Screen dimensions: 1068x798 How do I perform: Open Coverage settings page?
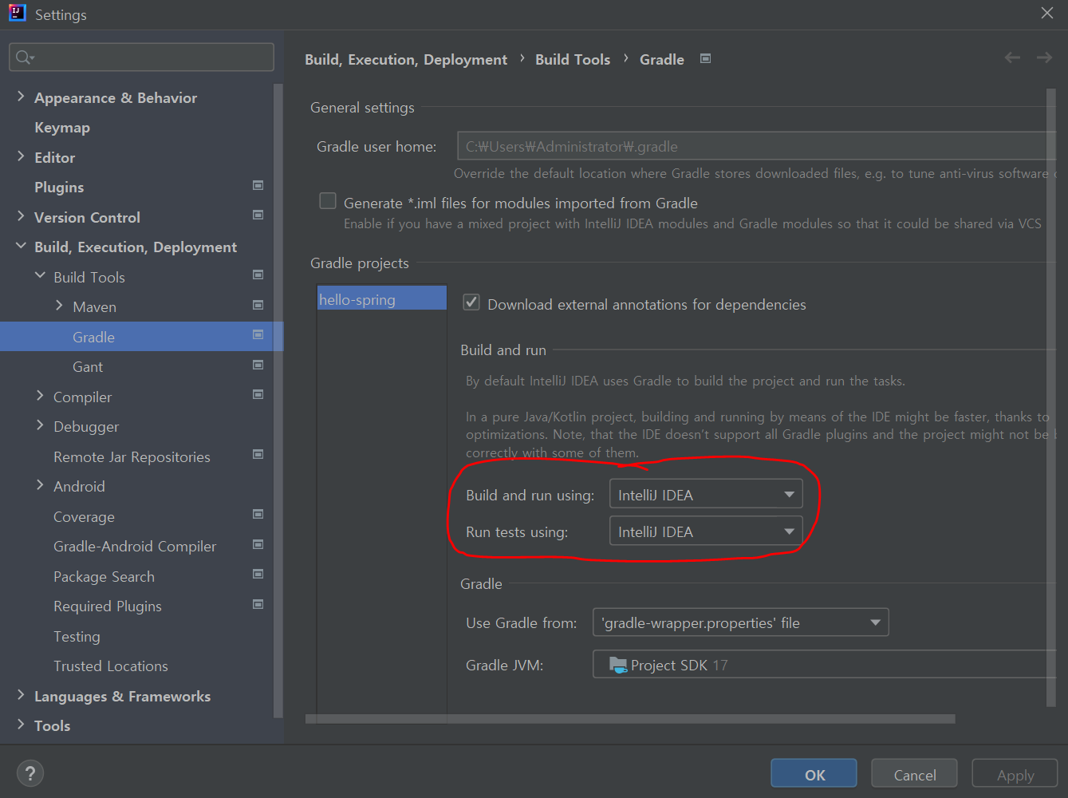pos(84,516)
